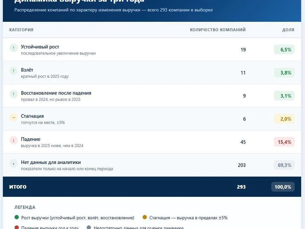
Task: Click the yellow right-arrow icon beside Стагнация
Action: pyautogui.click(x=13, y=117)
